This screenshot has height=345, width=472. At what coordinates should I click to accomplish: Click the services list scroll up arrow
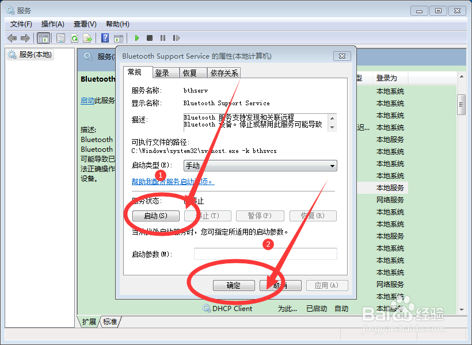[462, 77]
